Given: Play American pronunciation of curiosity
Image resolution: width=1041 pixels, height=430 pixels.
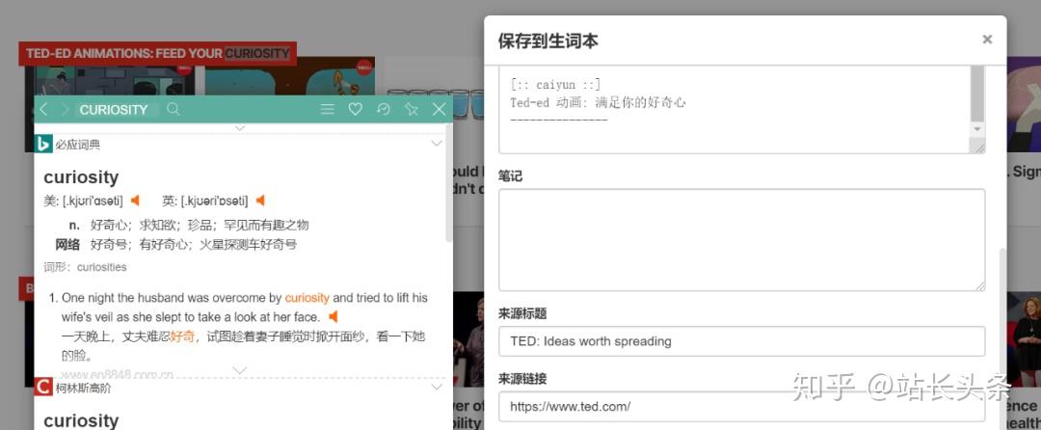Looking at the screenshot, I should (135, 201).
